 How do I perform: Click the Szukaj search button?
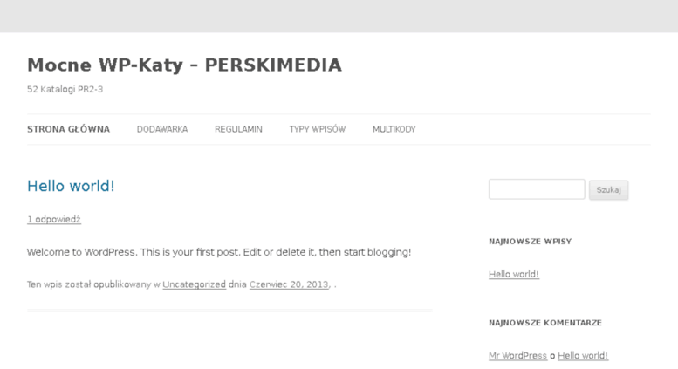click(608, 189)
